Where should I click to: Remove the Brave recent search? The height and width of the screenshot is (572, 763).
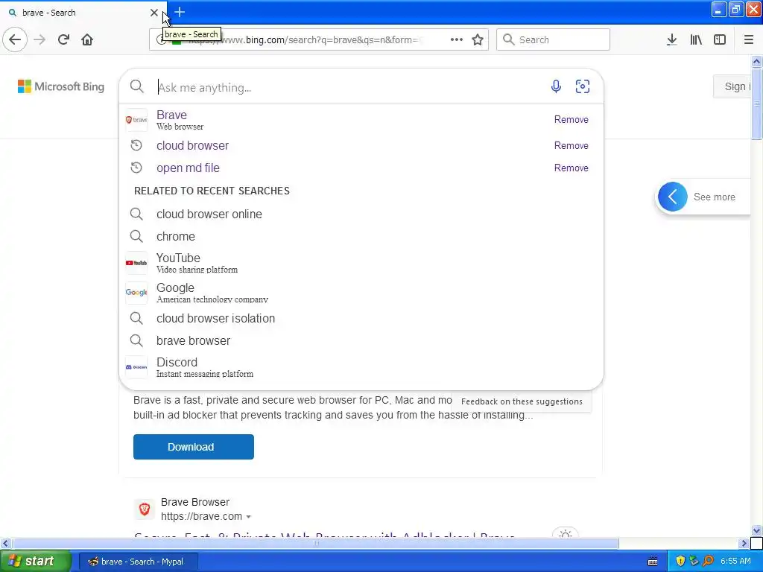[x=572, y=120]
